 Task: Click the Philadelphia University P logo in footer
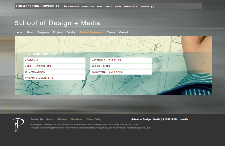(x=18, y=125)
